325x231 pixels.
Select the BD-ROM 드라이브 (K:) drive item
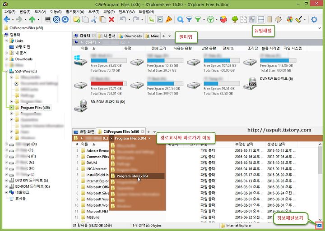(x=99, y=105)
